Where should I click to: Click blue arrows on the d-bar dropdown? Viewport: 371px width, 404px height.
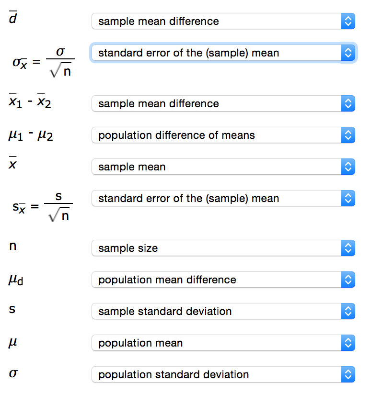[x=348, y=21]
